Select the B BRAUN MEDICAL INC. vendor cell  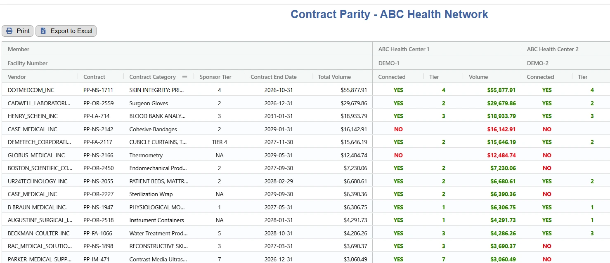pyautogui.click(x=37, y=207)
